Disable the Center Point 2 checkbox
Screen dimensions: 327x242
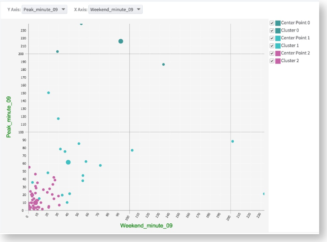coord(272,53)
